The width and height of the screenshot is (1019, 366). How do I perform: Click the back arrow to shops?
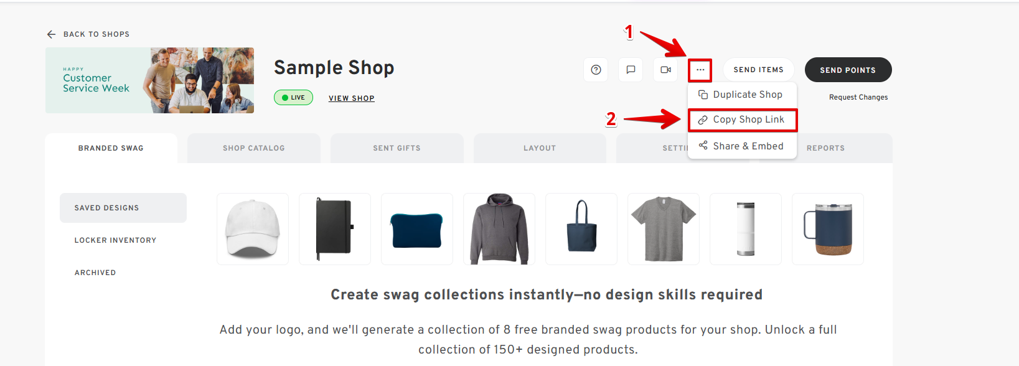(52, 34)
